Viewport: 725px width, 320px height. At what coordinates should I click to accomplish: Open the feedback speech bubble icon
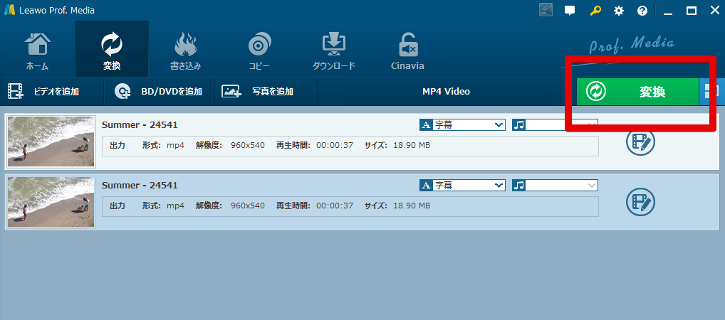tap(570, 11)
